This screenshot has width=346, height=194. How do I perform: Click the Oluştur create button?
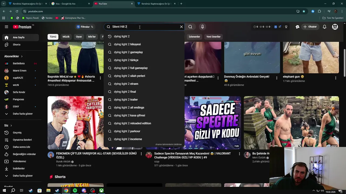(310, 27)
